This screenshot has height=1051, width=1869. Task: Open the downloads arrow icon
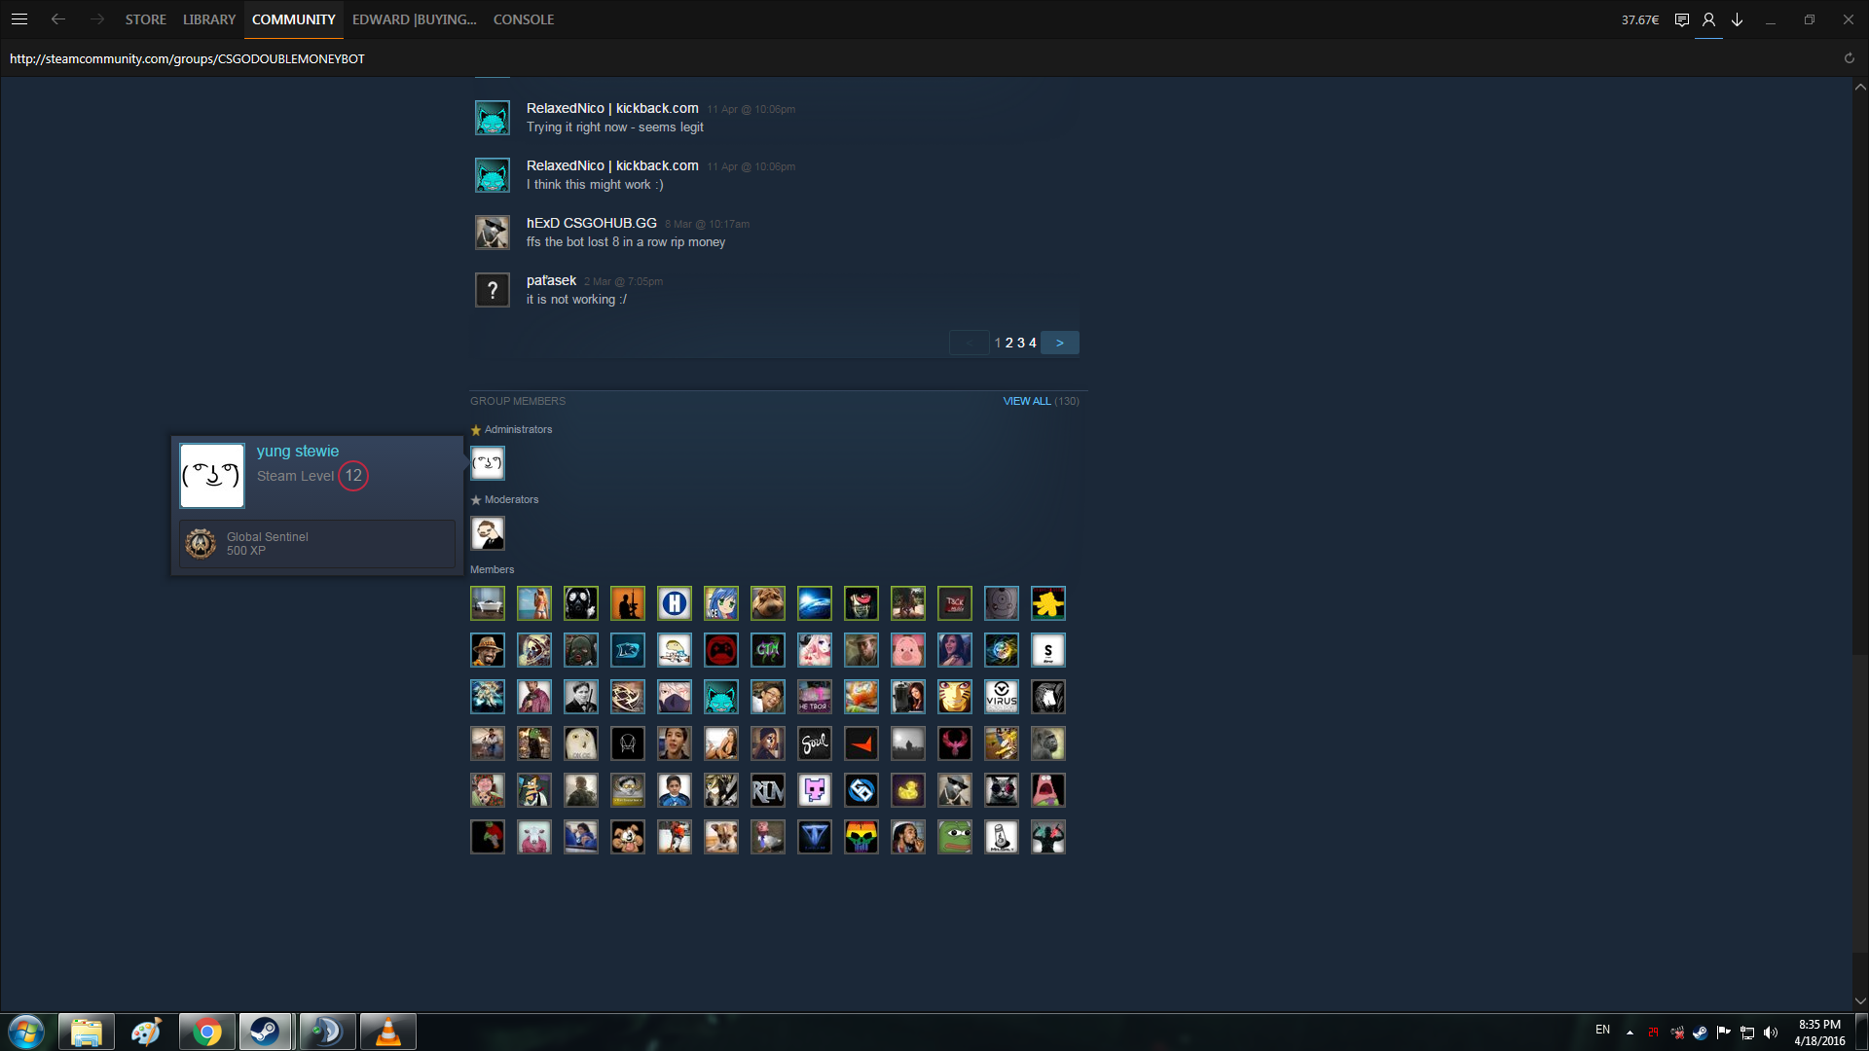pyautogui.click(x=1737, y=19)
